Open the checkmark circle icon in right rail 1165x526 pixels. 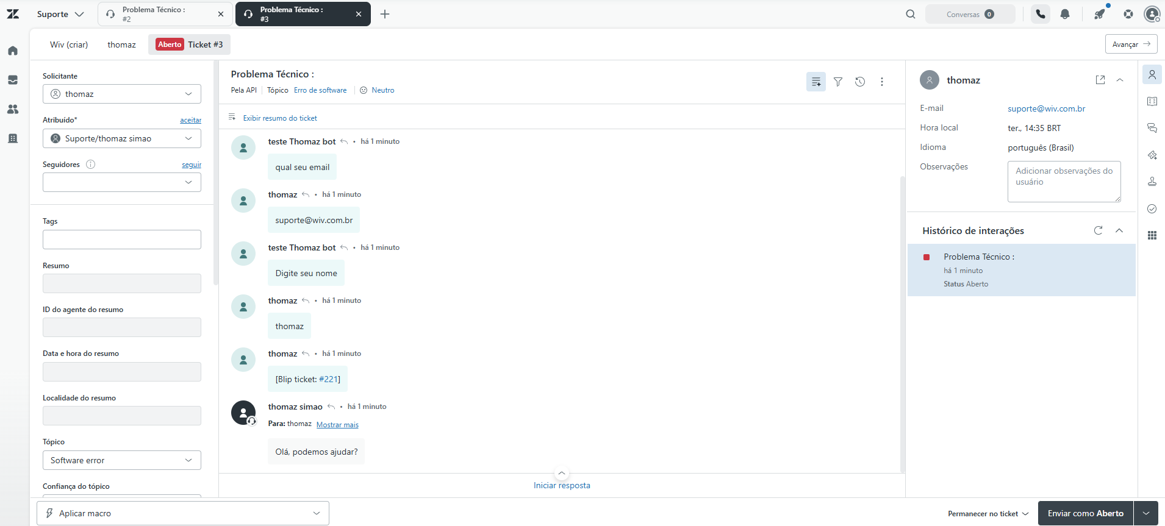click(1152, 208)
